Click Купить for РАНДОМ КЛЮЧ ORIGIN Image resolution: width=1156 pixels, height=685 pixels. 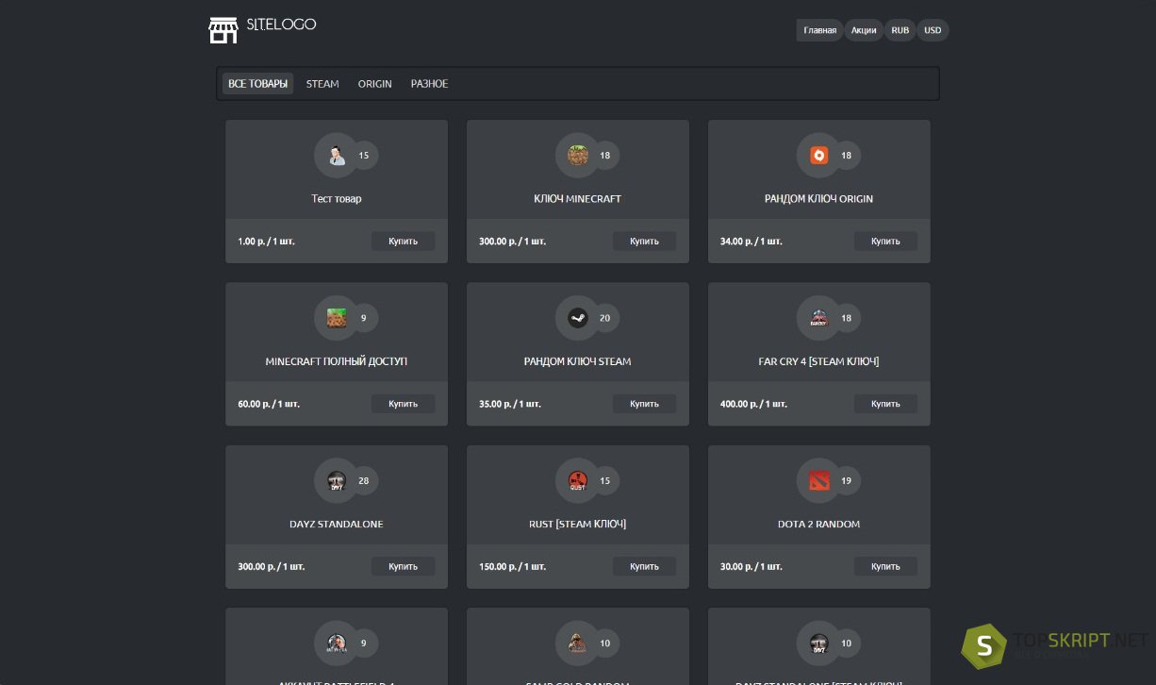[x=885, y=242]
